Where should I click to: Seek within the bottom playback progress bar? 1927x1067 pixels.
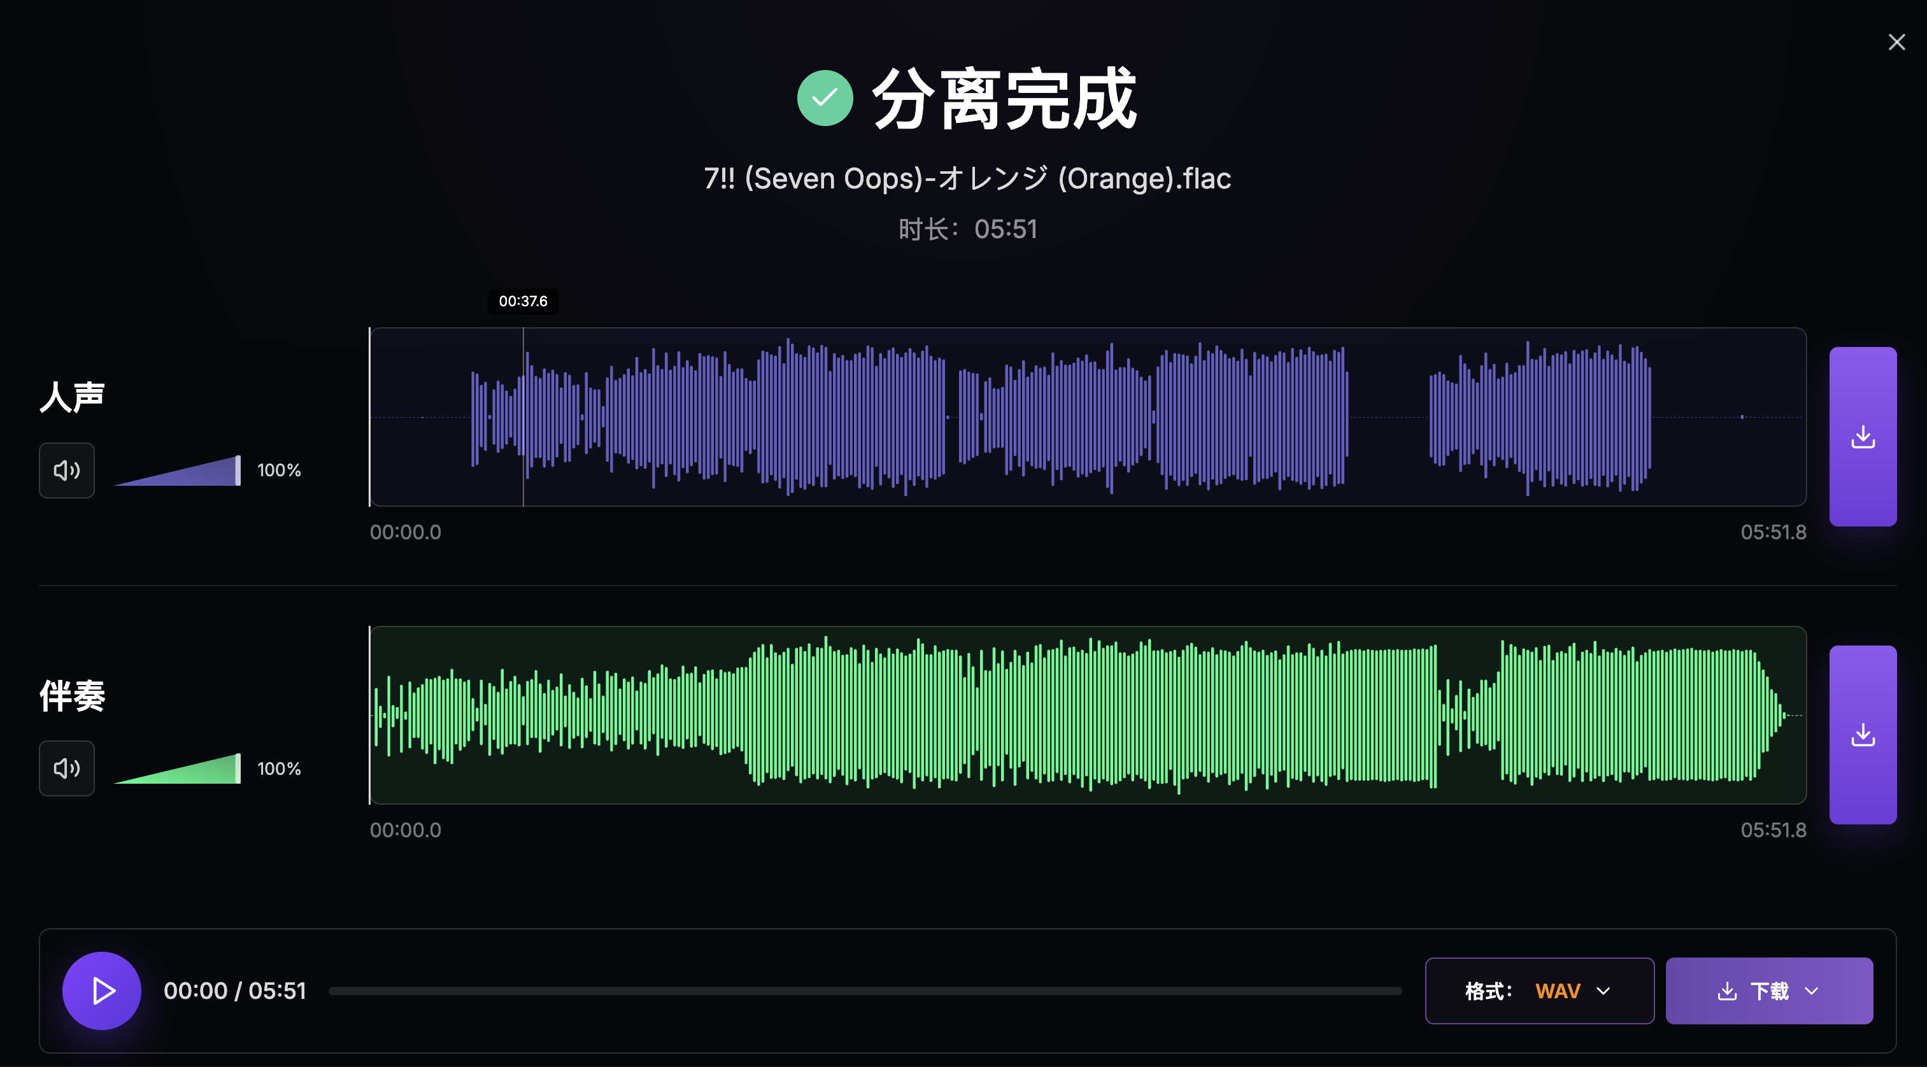pos(865,991)
